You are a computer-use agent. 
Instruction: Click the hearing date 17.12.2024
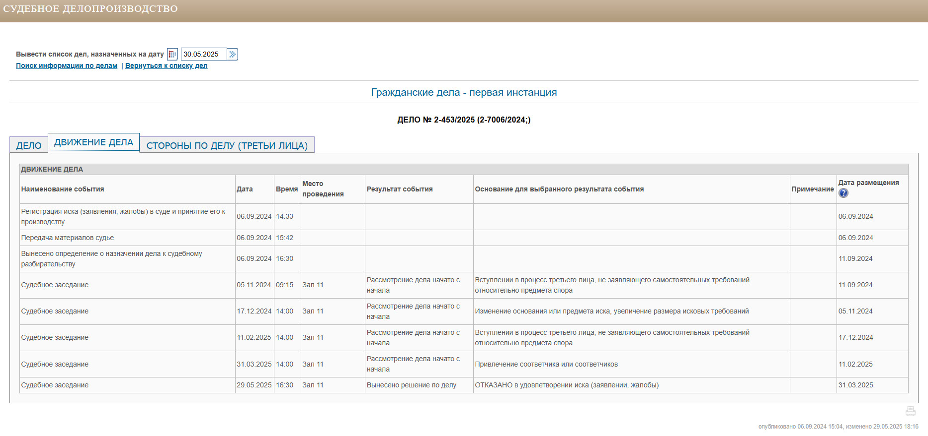(x=254, y=311)
